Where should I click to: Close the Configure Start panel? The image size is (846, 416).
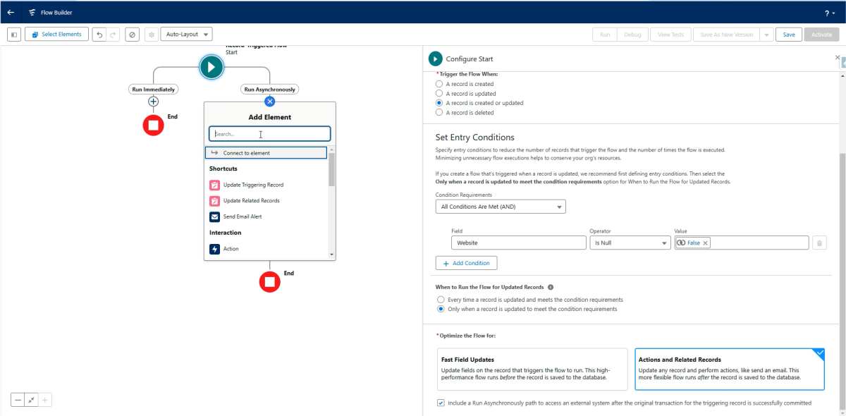click(x=838, y=57)
